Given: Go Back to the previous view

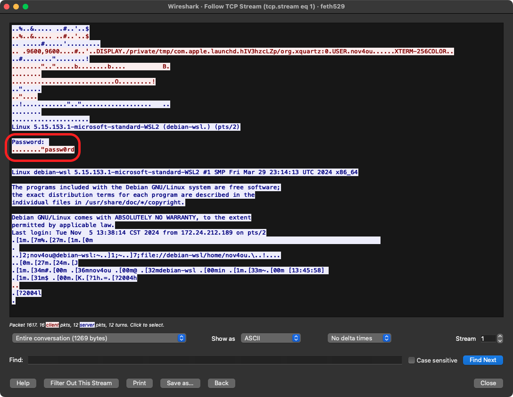Looking at the screenshot, I should (x=221, y=383).
